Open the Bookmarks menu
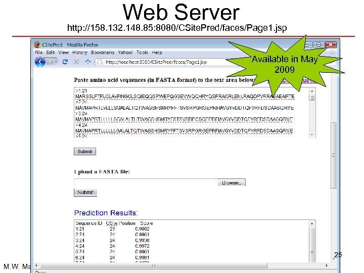The image size is (364, 273). click(103, 53)
